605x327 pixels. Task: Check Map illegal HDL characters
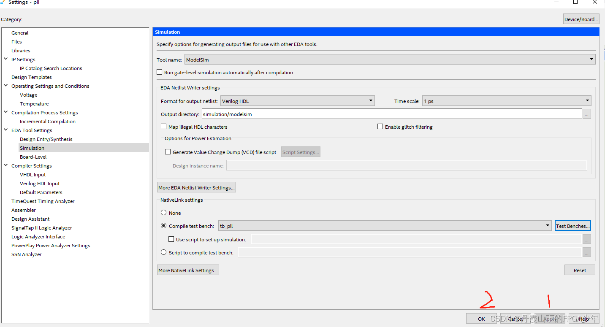[164, 127]
